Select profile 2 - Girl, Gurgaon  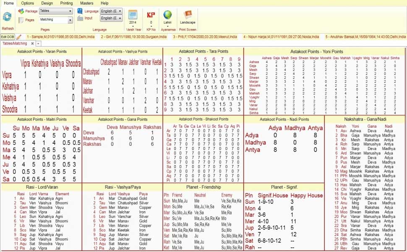tap(134, 37)
